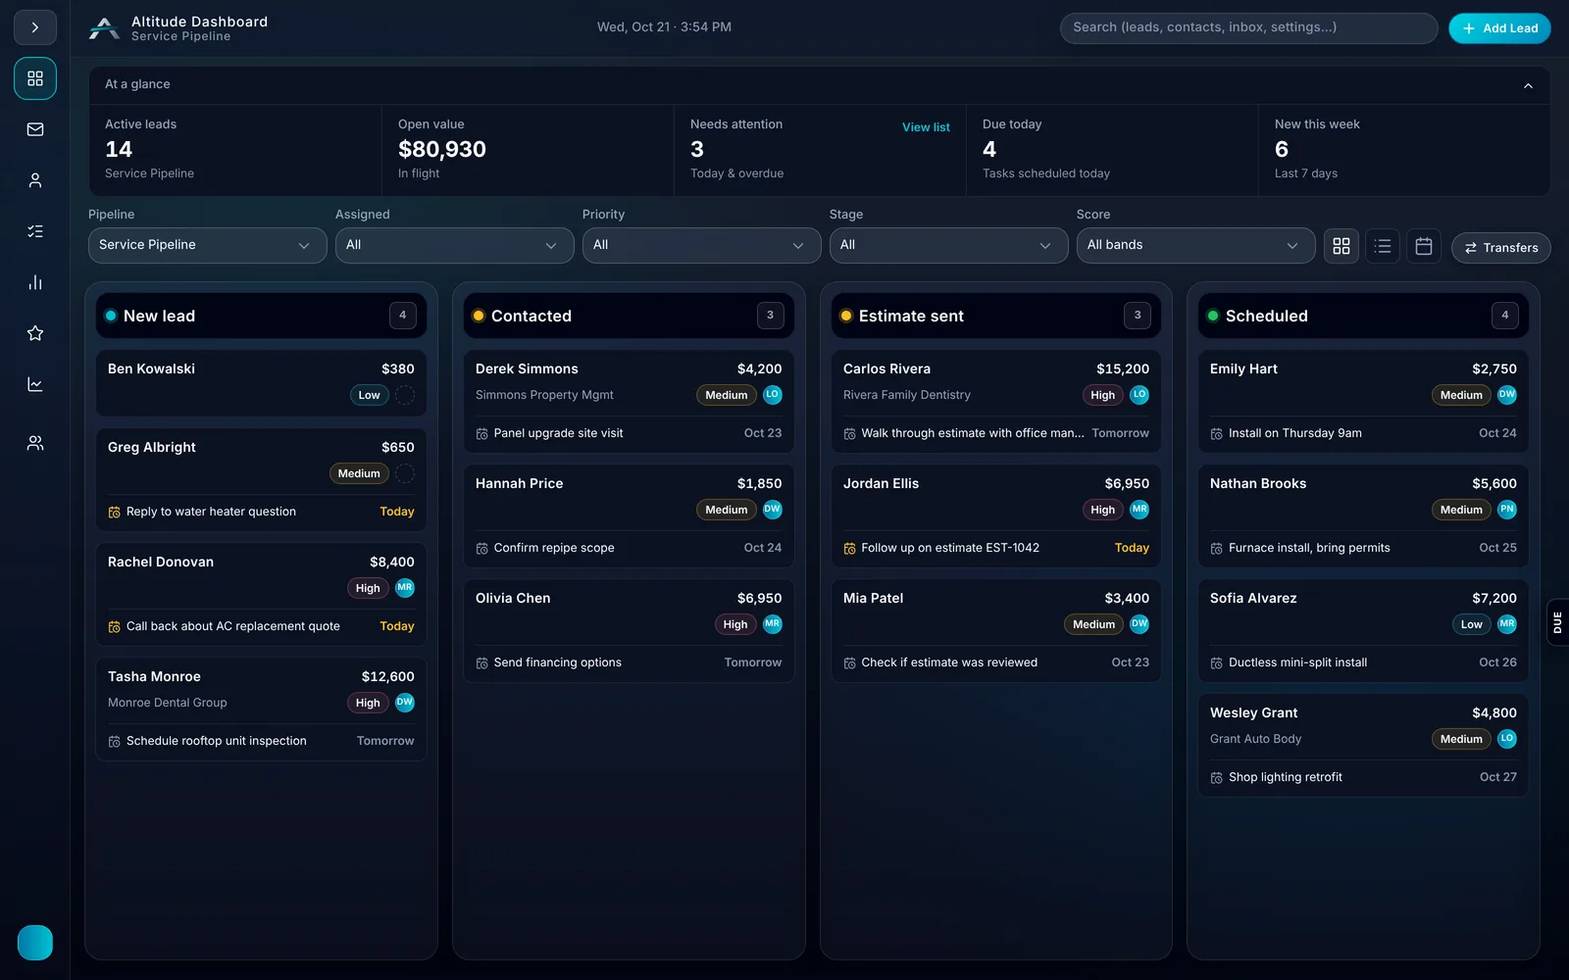Open View list link under Needs attention
The image size is (1569, 980).
point(926,127)
